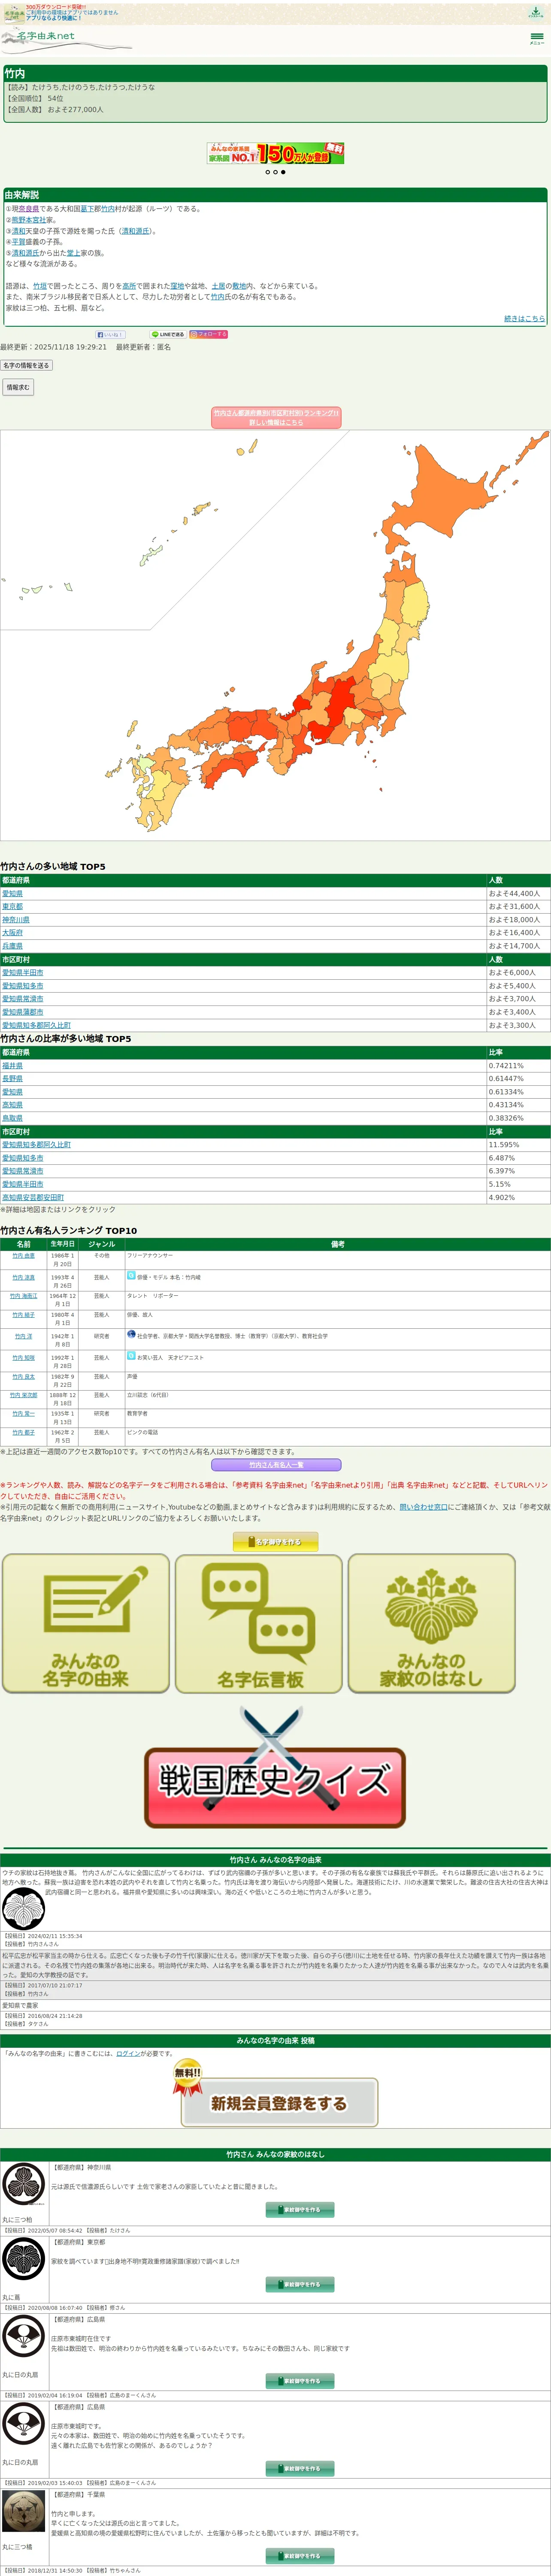
Task: Open celebrity 竹内 知咲 link
Action: click(x=23, y=1357)
